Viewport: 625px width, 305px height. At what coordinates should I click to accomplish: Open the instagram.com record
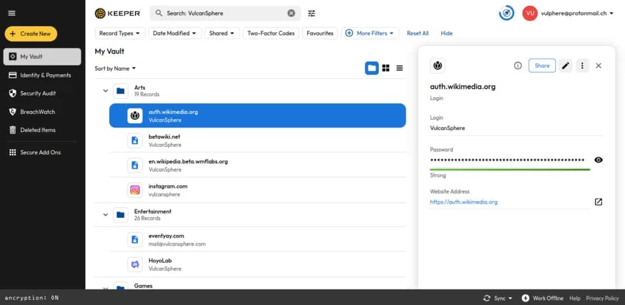coord(258,190)
